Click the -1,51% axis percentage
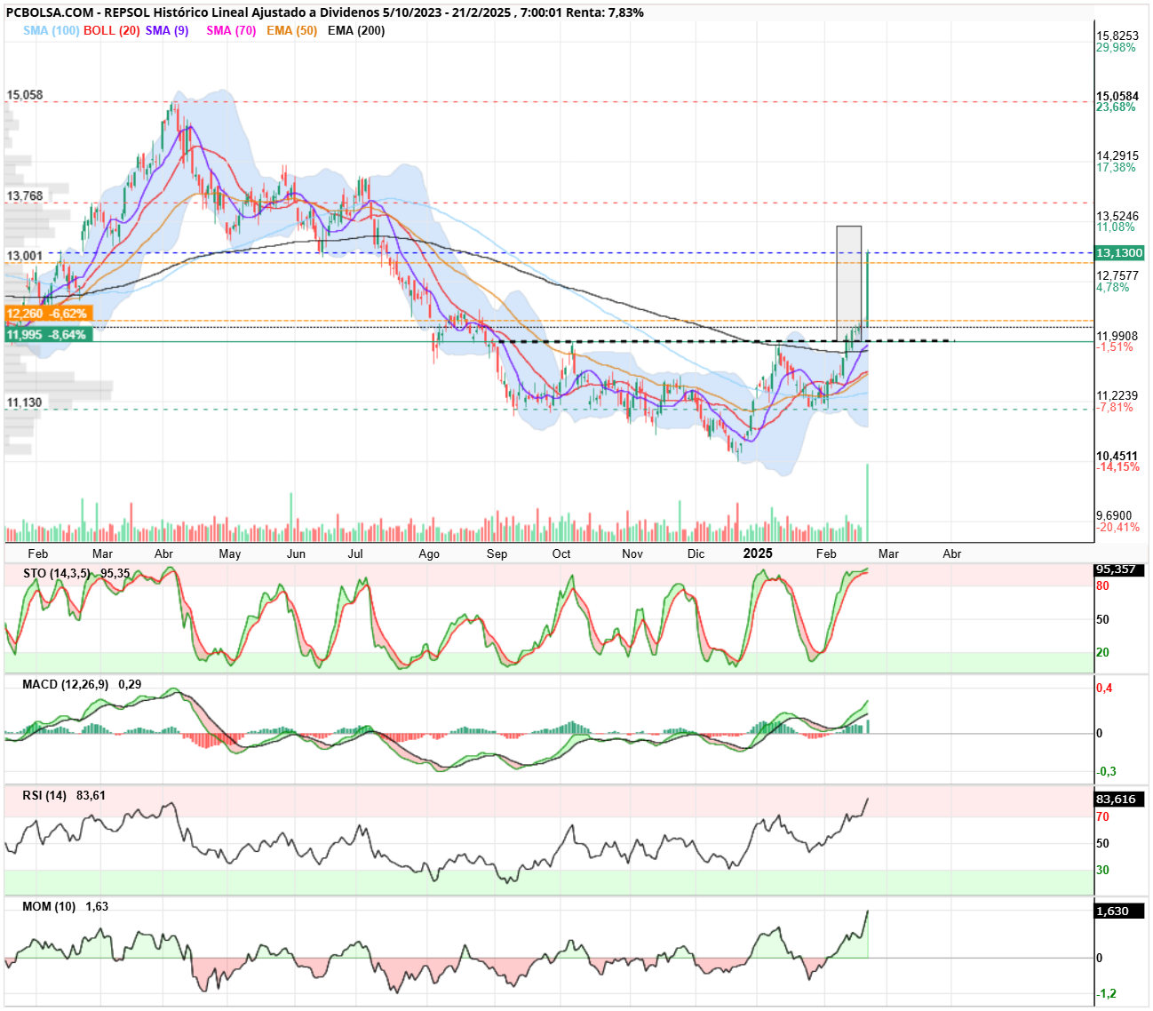Viewport: 1153px width, 1011px height. [1115, 347]
